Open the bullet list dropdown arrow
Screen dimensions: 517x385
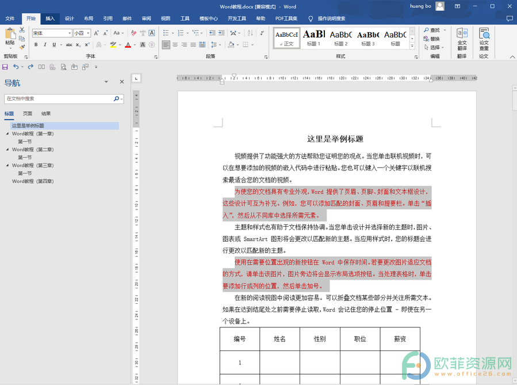coord(173,33)
